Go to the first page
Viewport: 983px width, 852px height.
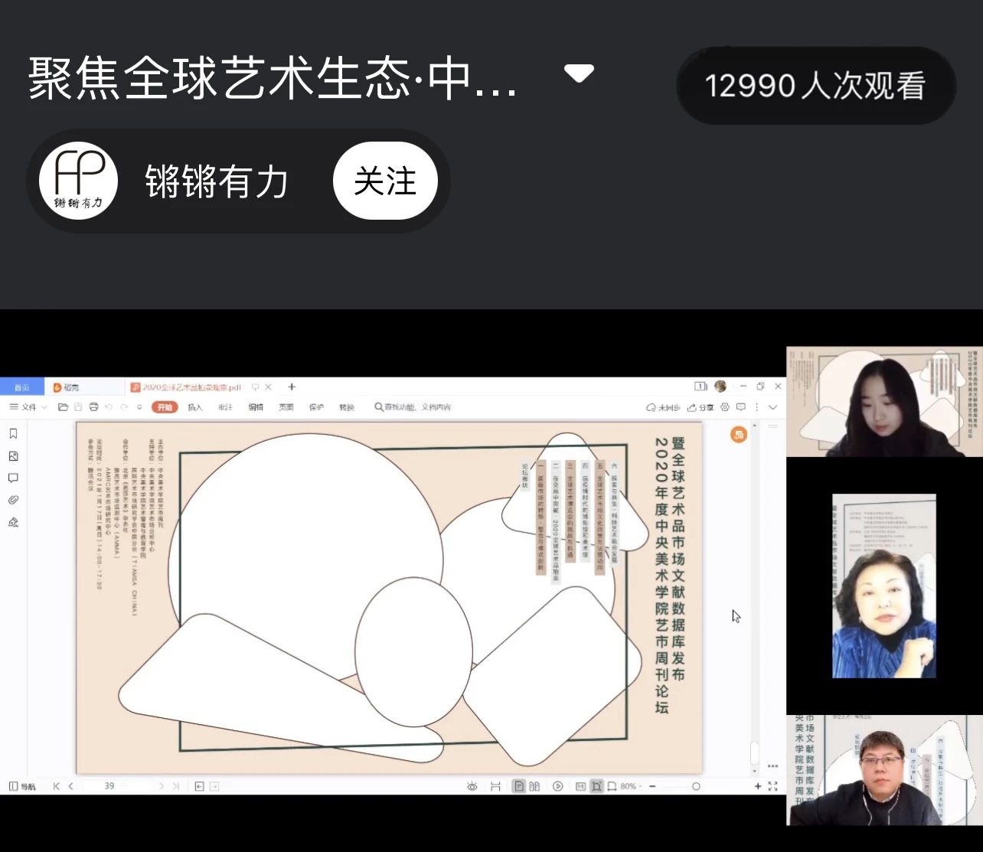tap(56, 786)
